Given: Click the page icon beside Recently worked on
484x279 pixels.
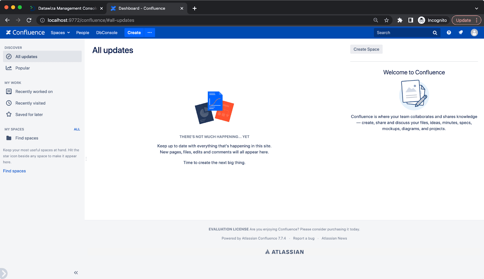Looking at the screenshot, I should click(x=9, y=91).
